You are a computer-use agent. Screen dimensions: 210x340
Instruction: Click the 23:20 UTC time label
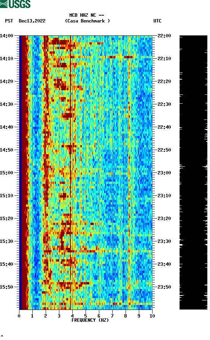coord(164,219)
